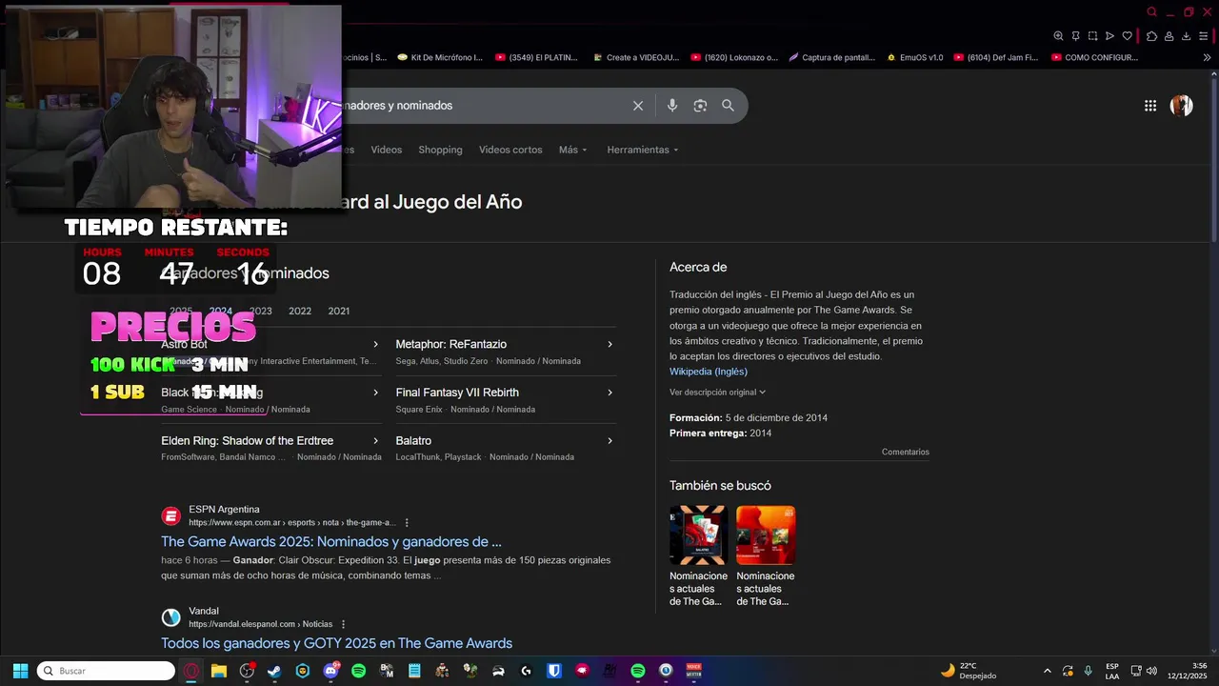Open ESPN article Nominados y ganadores

(x=330, y=541)
